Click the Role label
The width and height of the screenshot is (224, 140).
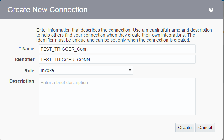29,71
